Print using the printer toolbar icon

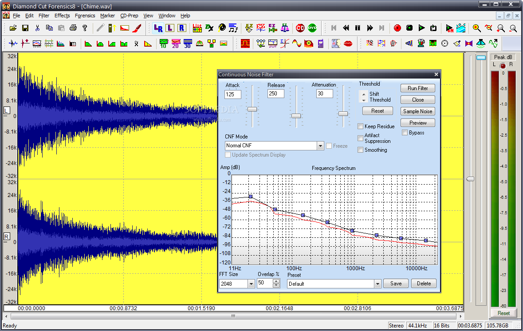(73, 28)
